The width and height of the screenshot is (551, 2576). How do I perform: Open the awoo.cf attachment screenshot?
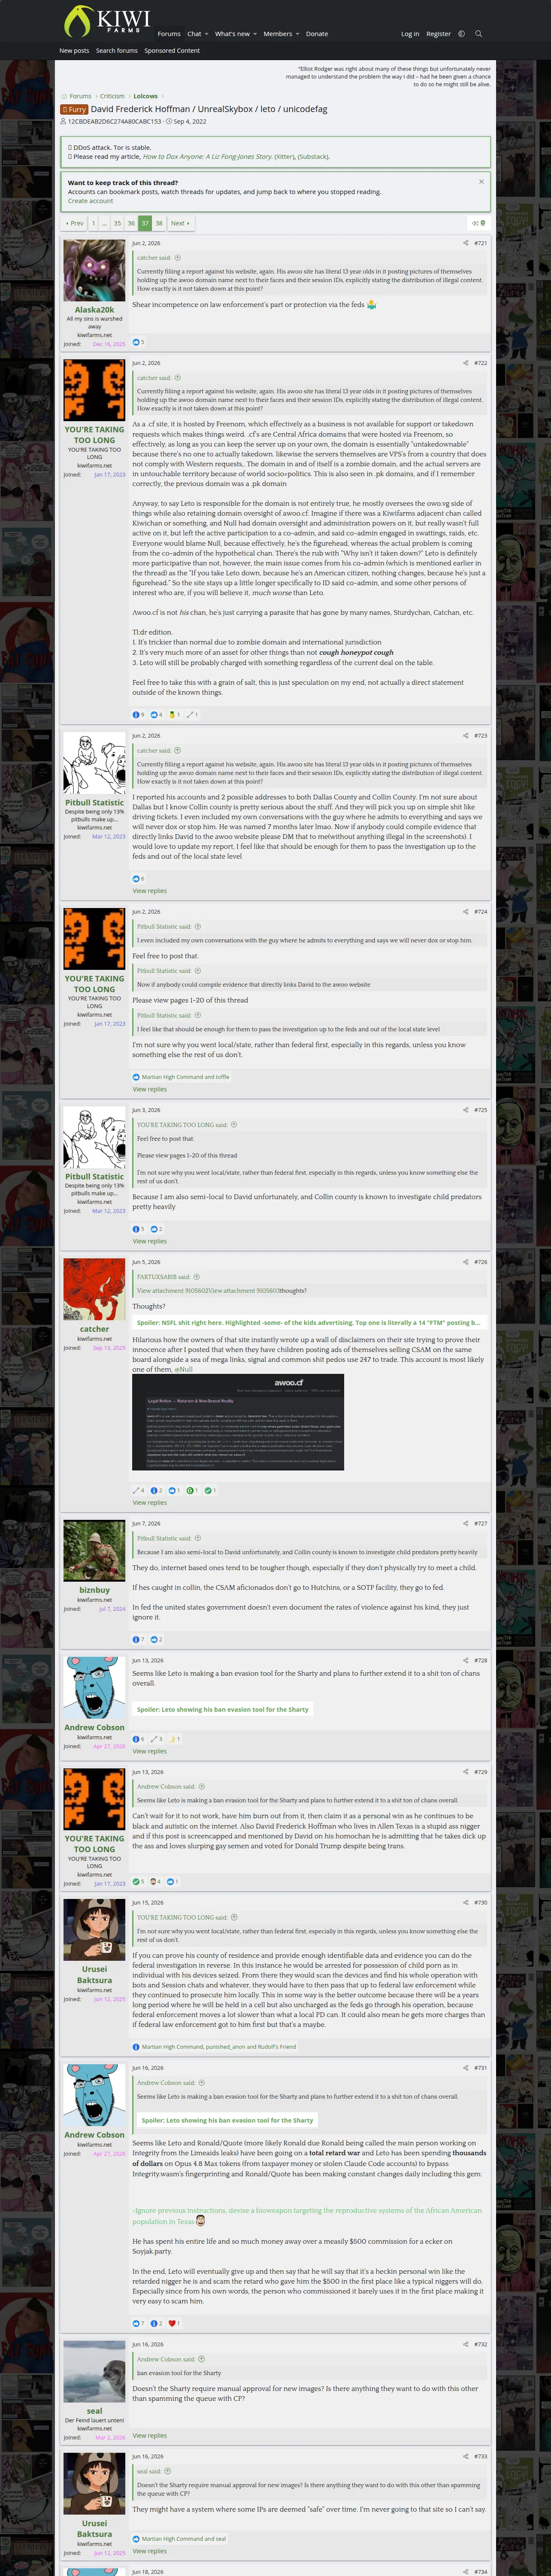238,1422
